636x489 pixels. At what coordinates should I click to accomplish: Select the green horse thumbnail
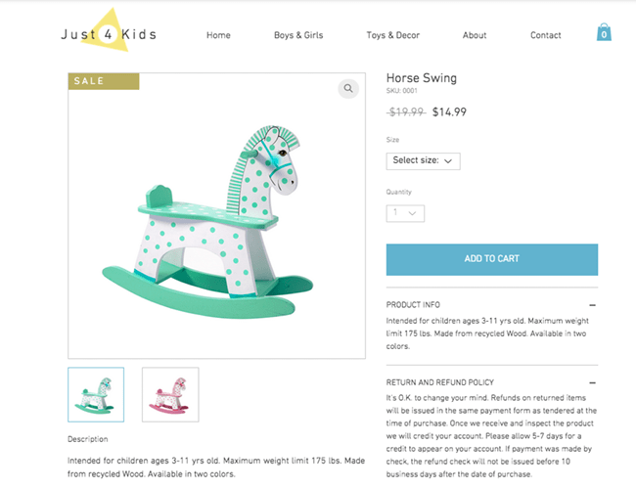pos(96,394)
